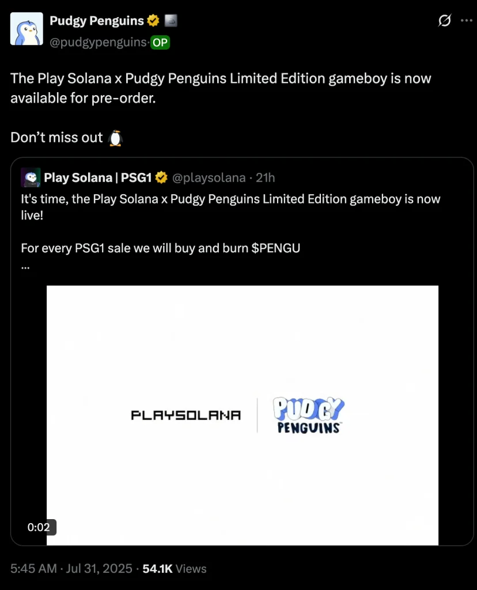
Task: Expand the quoted post's truncated text ellipsis
Action: [25, 267]
